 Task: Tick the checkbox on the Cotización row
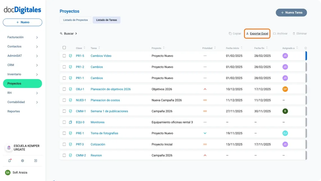point(64,144)
